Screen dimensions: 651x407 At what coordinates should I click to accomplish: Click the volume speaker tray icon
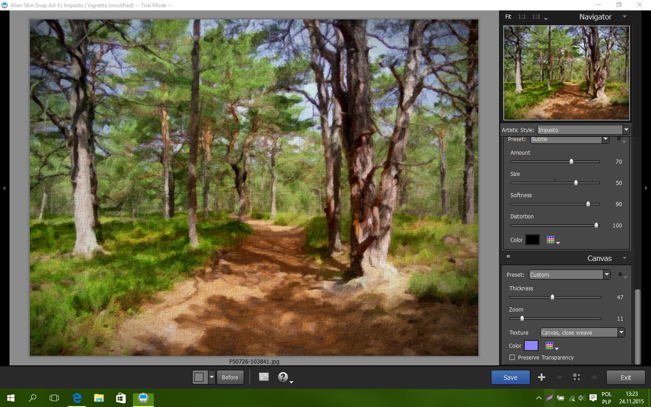click(582, 398)
